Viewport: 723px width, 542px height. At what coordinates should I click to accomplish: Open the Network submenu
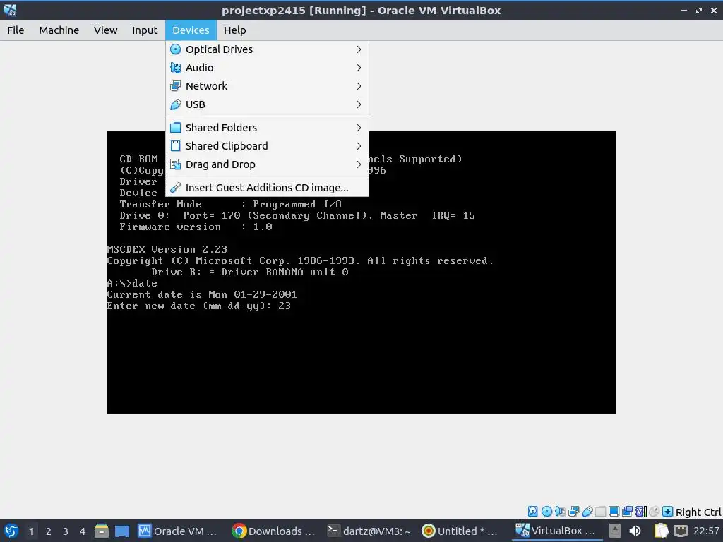point(267,86)
